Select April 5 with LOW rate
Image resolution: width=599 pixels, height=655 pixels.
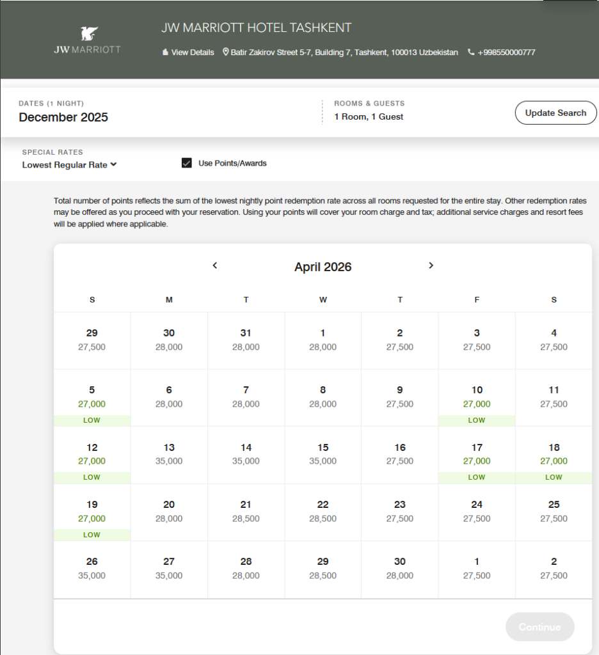pos(92,397)
